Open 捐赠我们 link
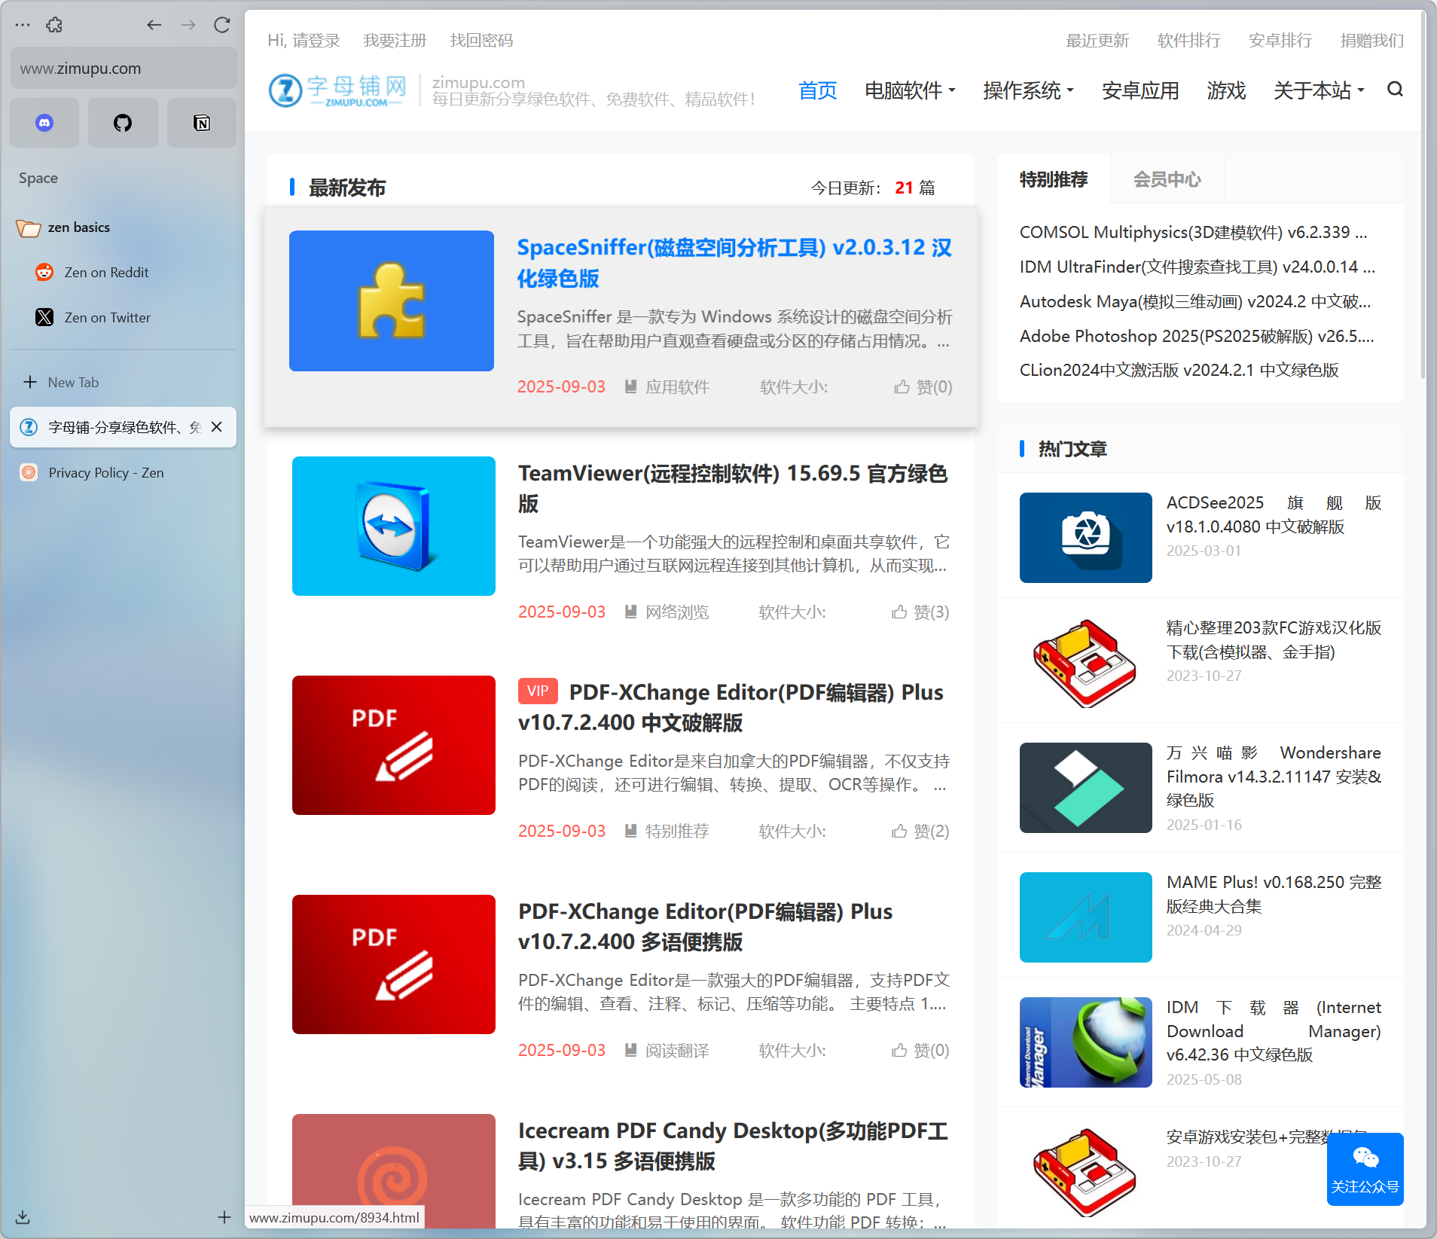 pos(1371,40)
